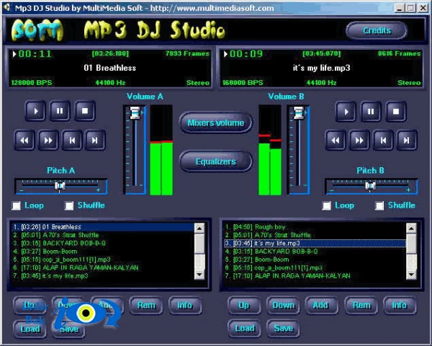432x346 pixels.
Task: Skip to next track on deck A
Action: pos(95,140)
